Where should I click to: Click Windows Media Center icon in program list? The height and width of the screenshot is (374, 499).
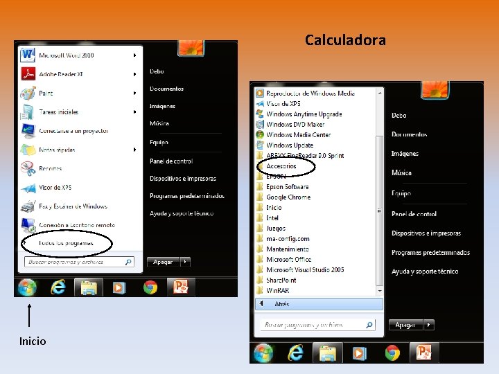coord(260,134)
